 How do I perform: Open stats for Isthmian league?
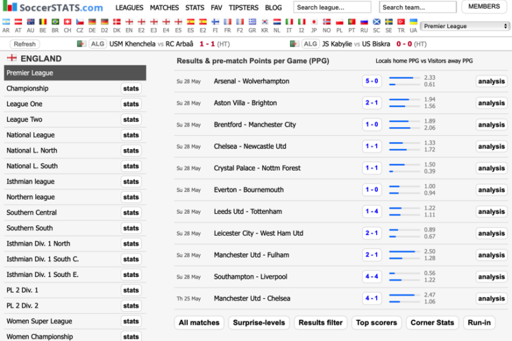click(131, 182)
